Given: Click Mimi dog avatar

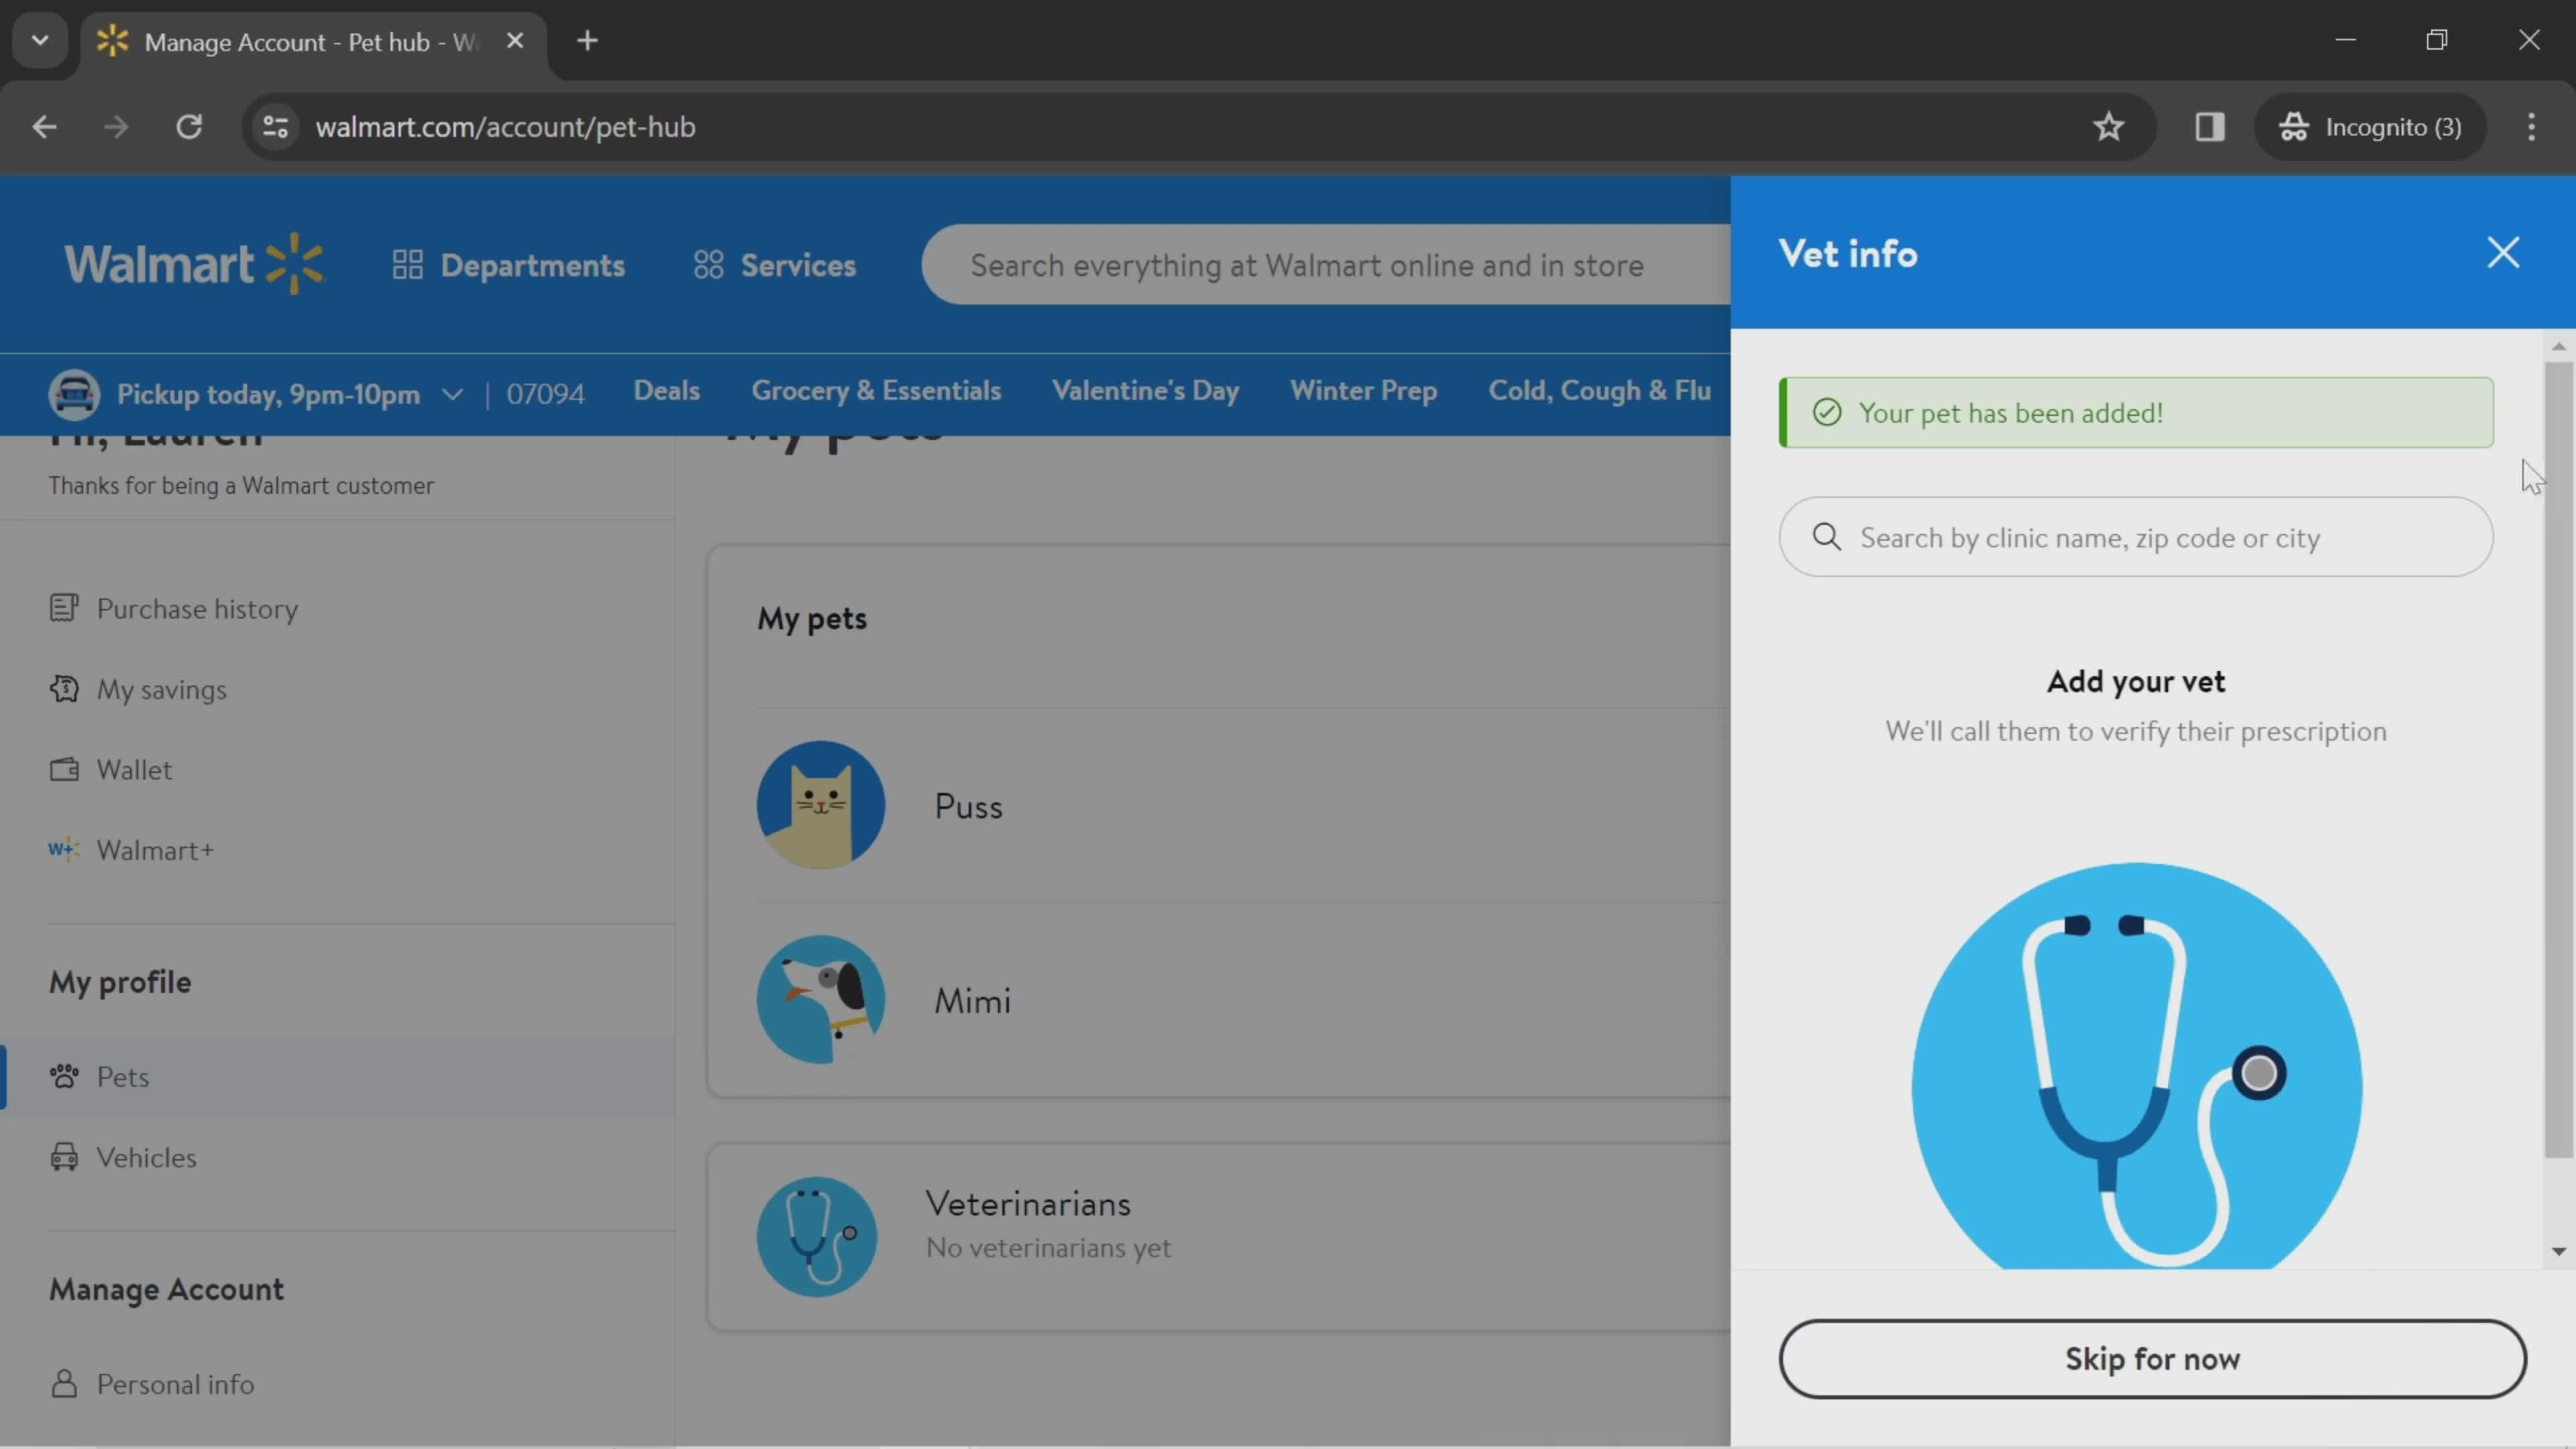Looking at the screenshot, I should 820,1000.
